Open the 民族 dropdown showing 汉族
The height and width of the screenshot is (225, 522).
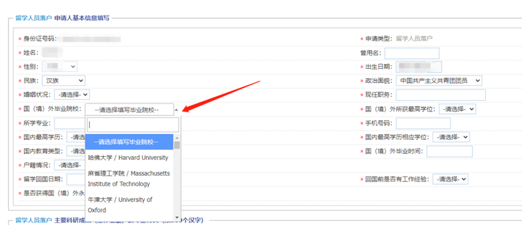point(63,81)
